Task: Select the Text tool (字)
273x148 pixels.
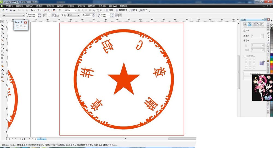Action: point(2,58)
